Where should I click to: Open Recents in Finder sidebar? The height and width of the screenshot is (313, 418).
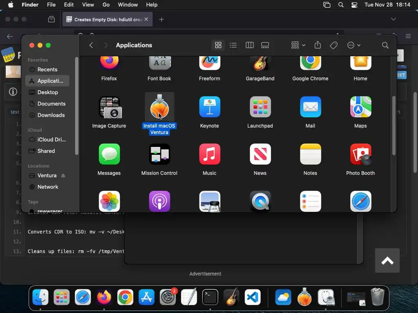pos(47,69)
